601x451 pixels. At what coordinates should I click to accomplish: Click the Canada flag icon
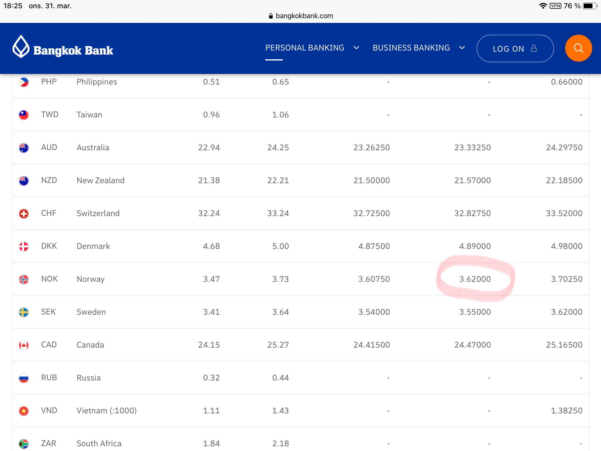pyautogui.click(x=24, y=345)
